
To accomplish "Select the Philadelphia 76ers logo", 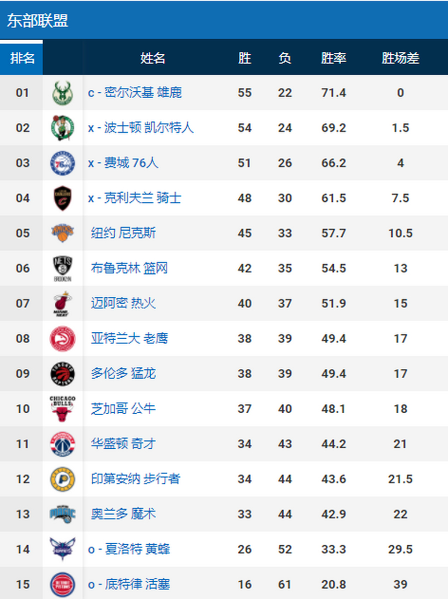I will (63, 163).
